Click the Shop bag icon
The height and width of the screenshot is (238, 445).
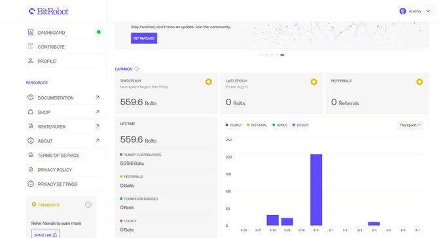coord(31,112)
